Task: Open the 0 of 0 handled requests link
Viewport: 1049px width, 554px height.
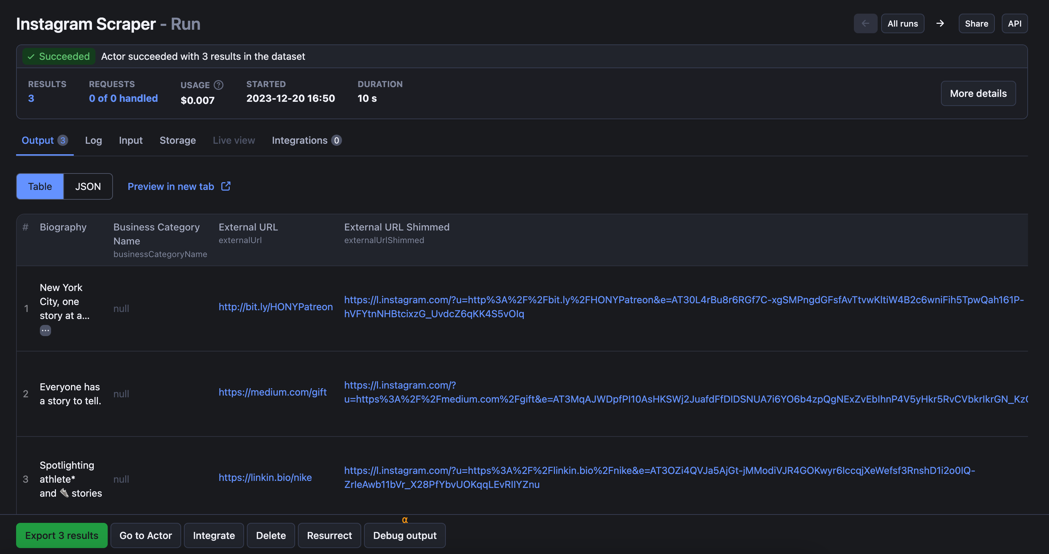Action: (x=123, y=98)
